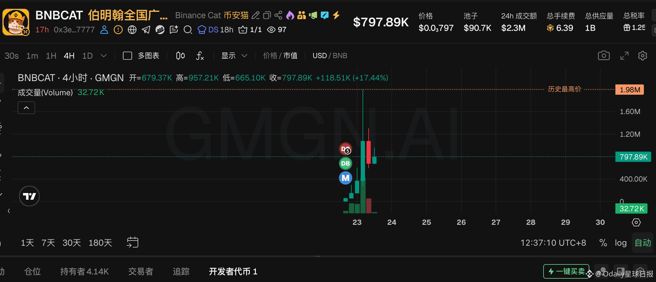Open the token website globe icon
This screenshot has width=656, height=282.
click(x=132, y=30)
